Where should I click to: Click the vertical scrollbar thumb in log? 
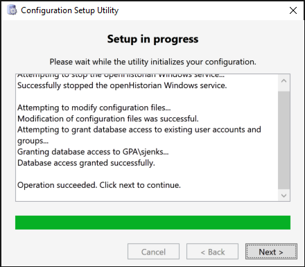click(284, 140)
